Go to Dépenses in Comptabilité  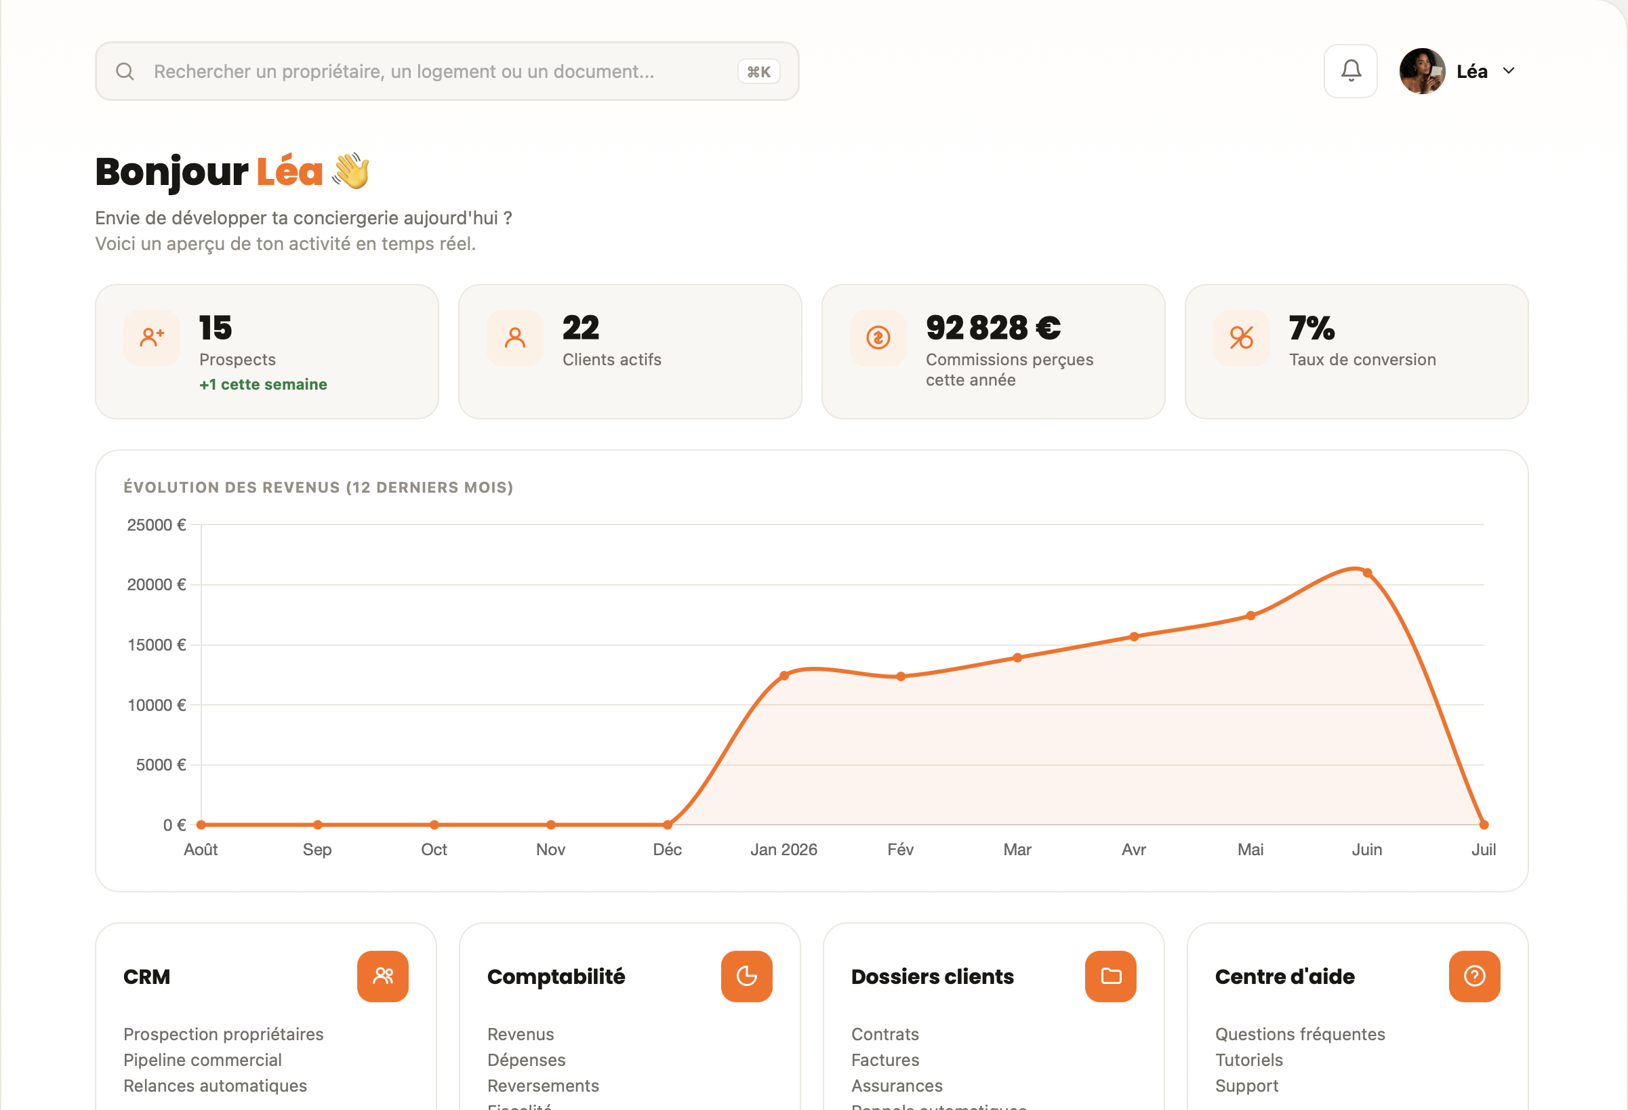pyautogui.click(x=526, y=1060)
